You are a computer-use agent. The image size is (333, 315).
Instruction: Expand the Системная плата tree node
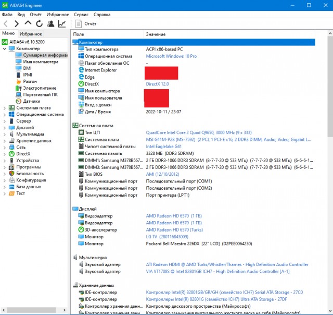click(5, 108)
